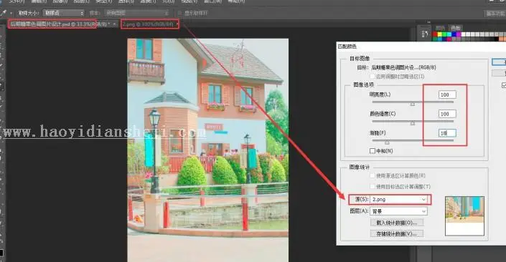Close the 2.png document tab
The height and width of the screenshot is (262, 506).
tap(177, 24)
